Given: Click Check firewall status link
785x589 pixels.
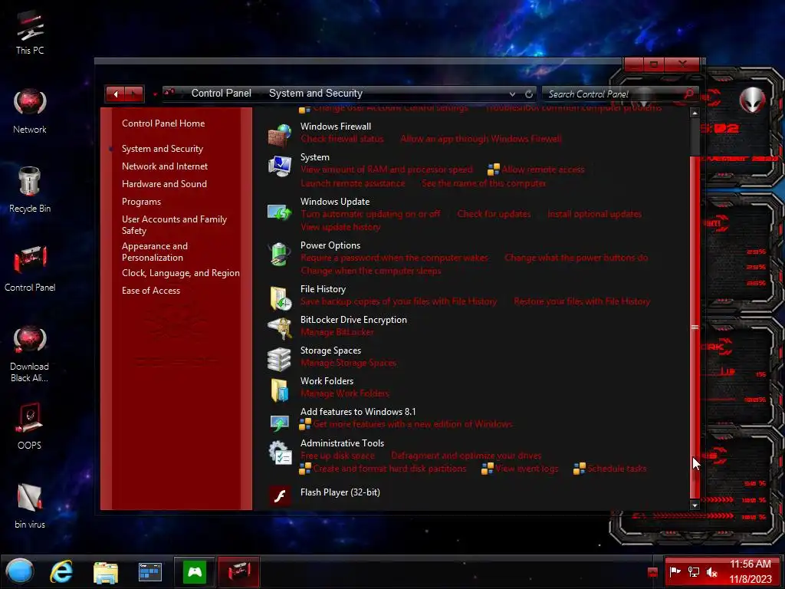Looking at the screenshot, I should [x=342, y=139].
